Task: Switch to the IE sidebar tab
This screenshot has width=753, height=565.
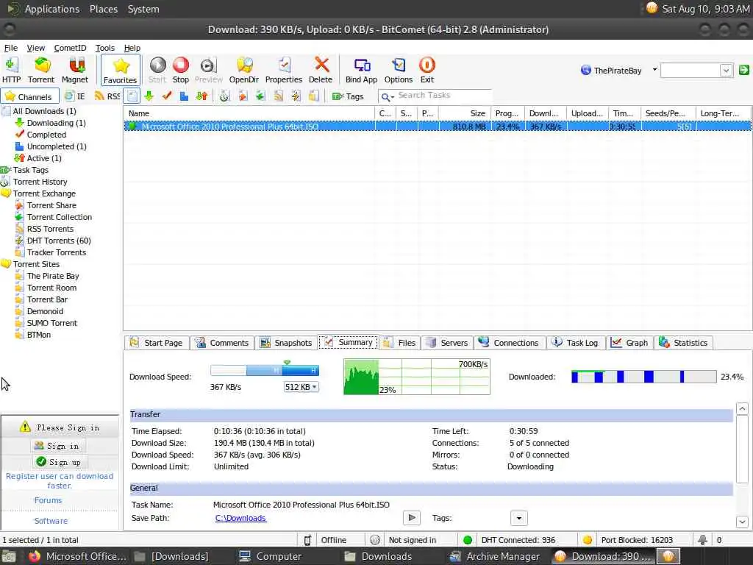Action: 75,96
